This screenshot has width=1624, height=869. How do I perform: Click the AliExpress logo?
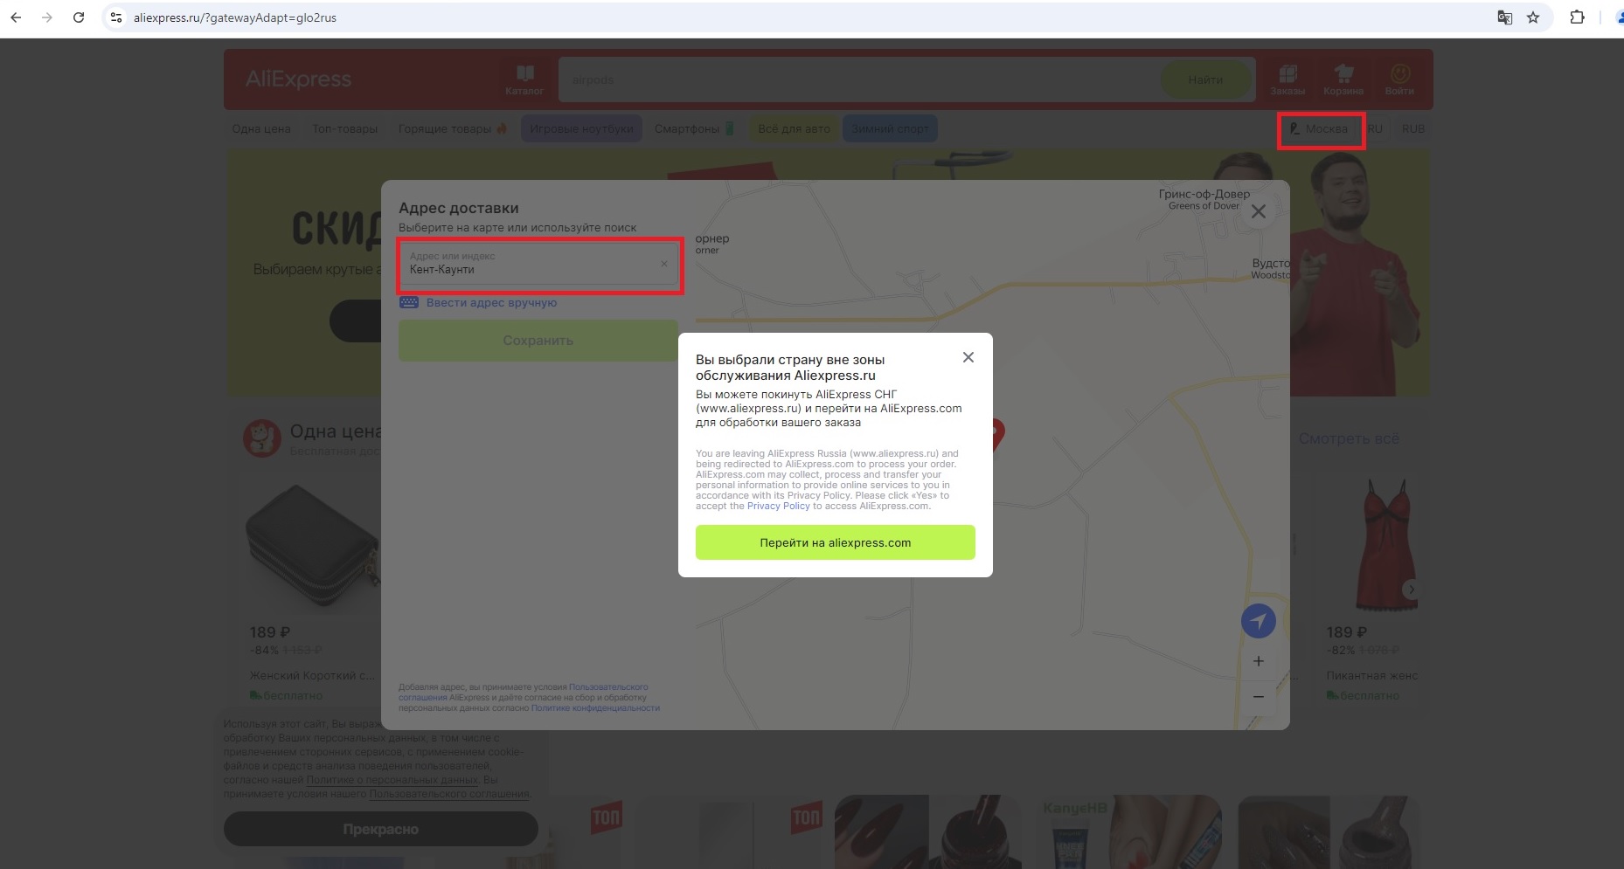click(x=299, y=79)
